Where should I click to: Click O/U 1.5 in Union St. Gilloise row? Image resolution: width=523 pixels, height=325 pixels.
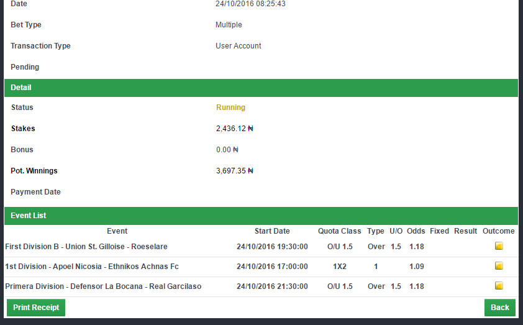[x=340, y=247]
